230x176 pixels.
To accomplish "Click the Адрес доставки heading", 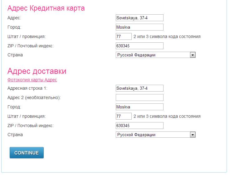I will [37, 71].
